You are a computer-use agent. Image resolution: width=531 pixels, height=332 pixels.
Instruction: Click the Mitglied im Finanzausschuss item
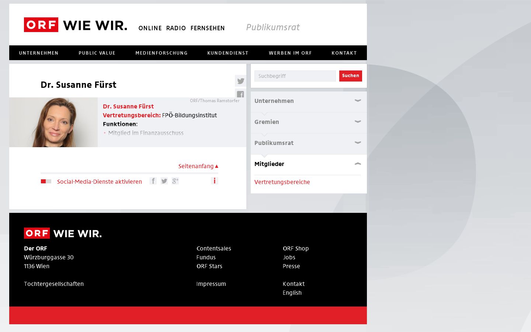coord(146,133)
